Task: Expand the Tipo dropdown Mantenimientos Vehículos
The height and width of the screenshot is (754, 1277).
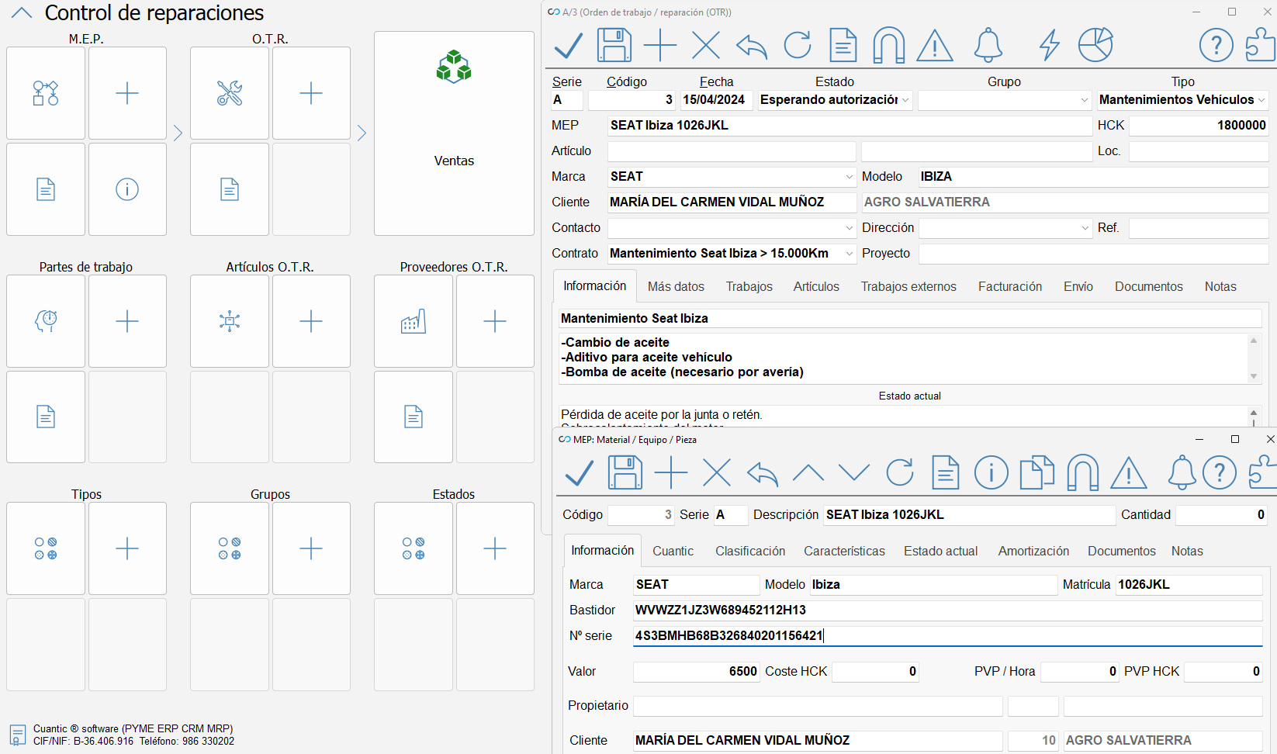Action: point(1261,100)
